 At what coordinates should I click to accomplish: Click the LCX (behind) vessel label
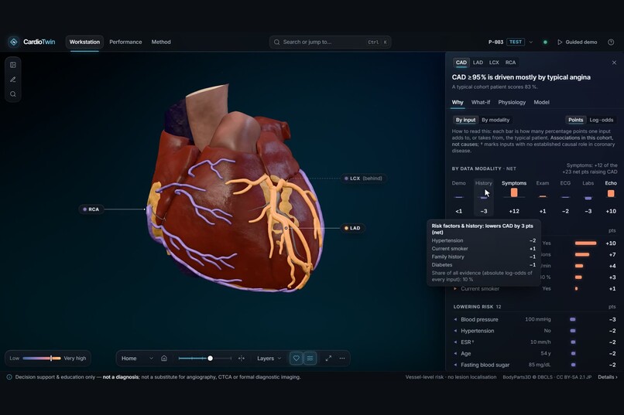[x=363, y=179]
